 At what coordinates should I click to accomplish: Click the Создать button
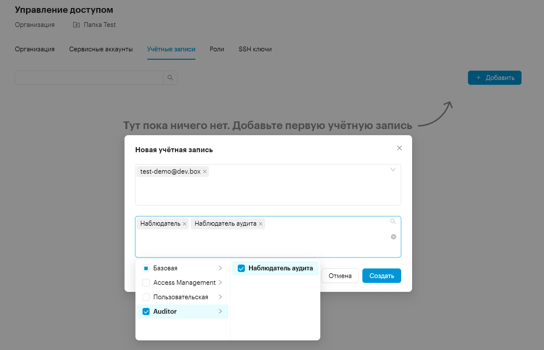(382, 276)
